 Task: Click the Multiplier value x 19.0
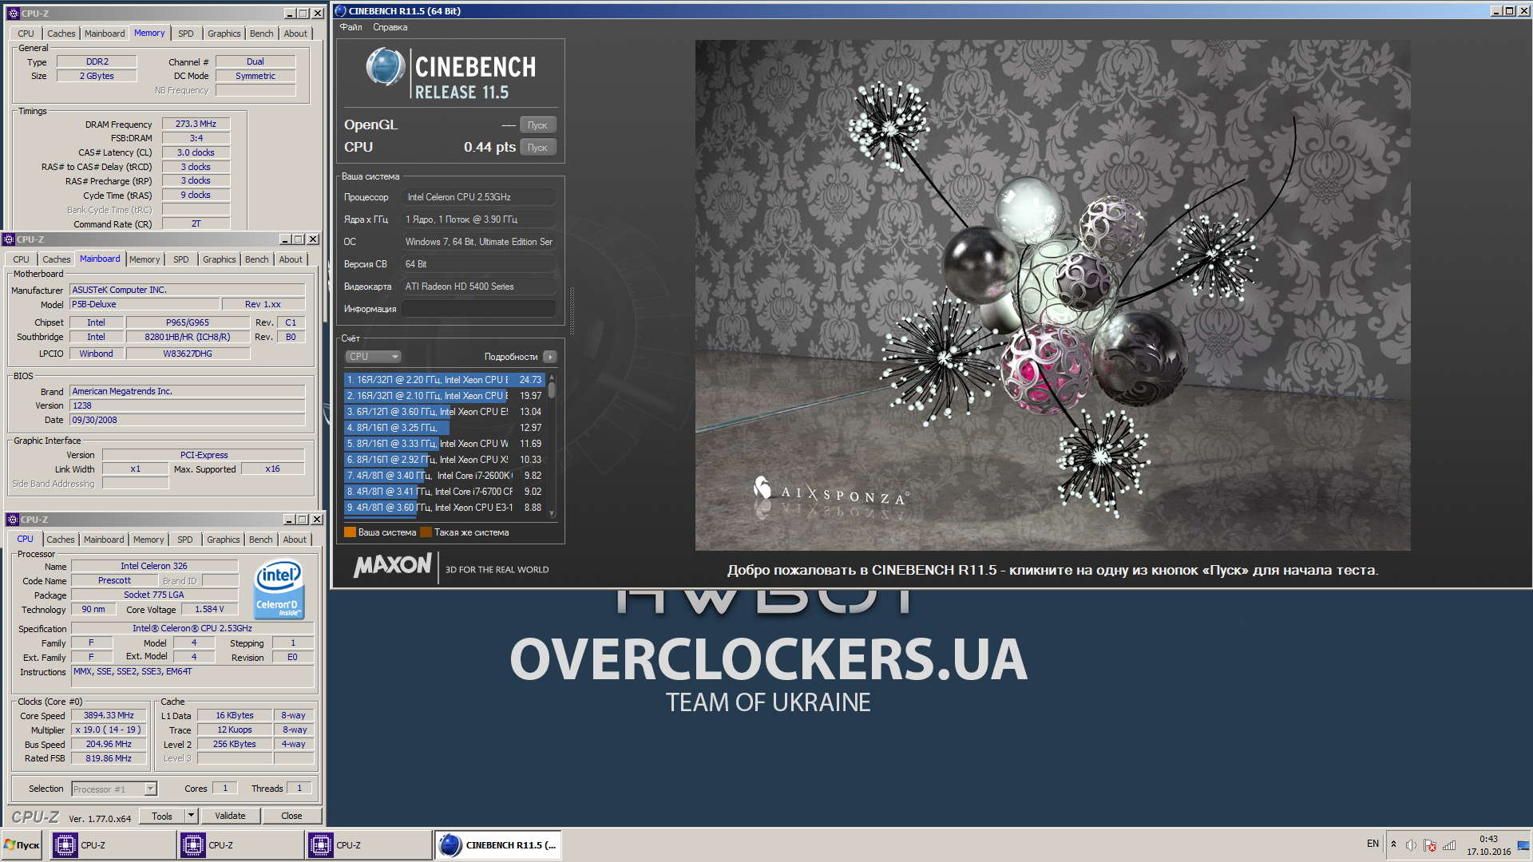coord(109,730)
